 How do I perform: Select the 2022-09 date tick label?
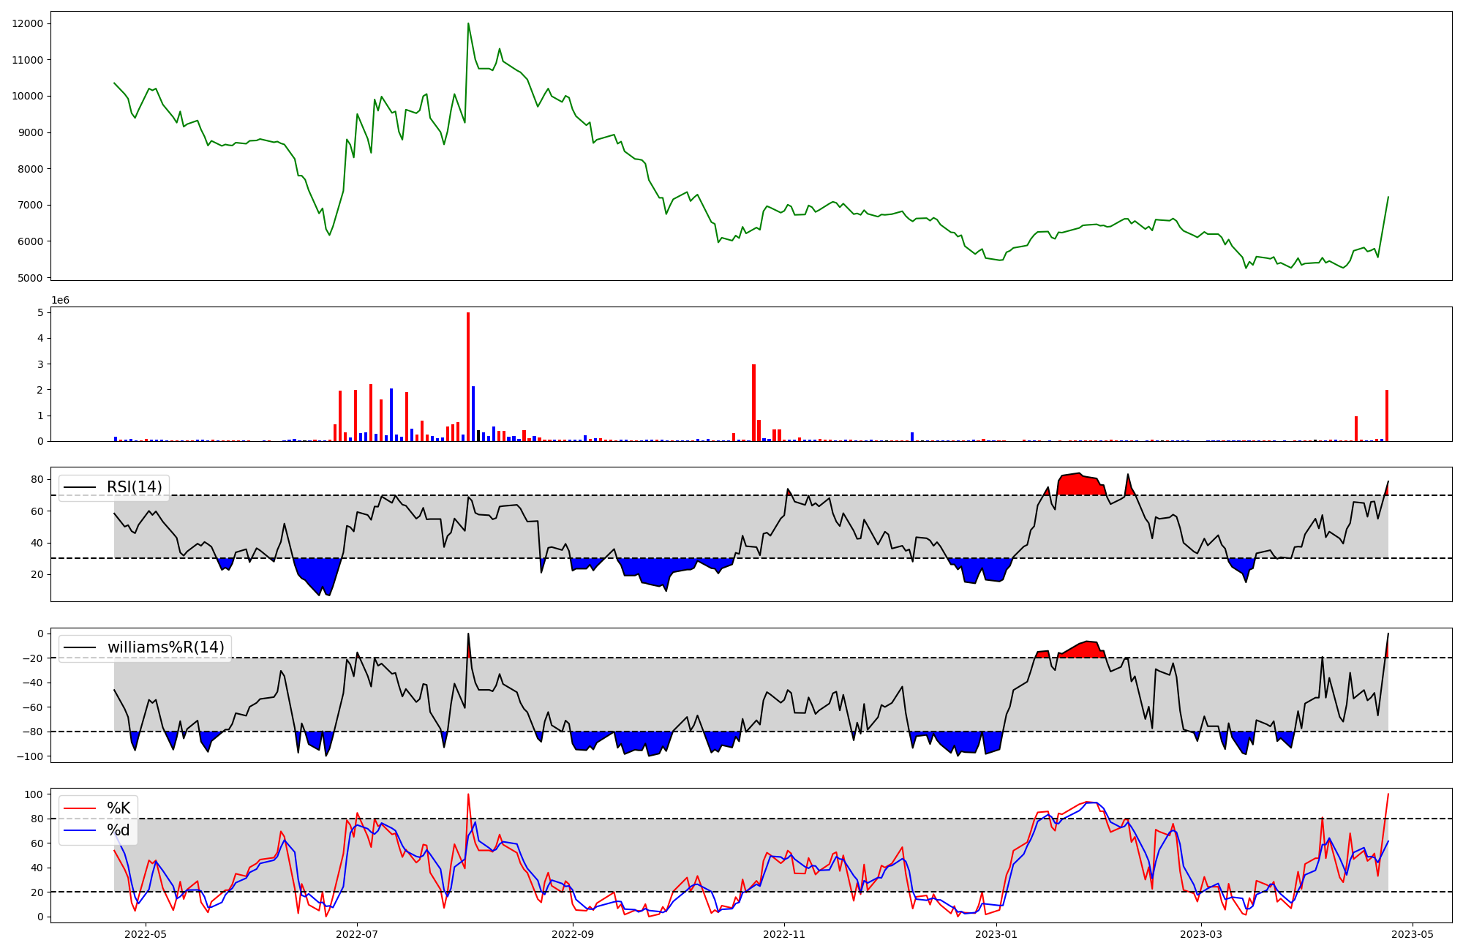(573, 934)
